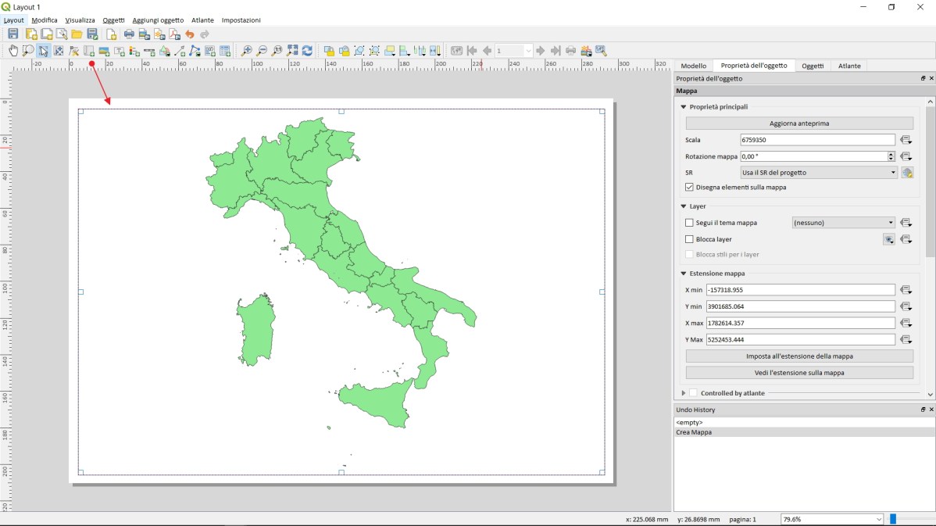Activate the Zoom tool in the toolbar

27,50
